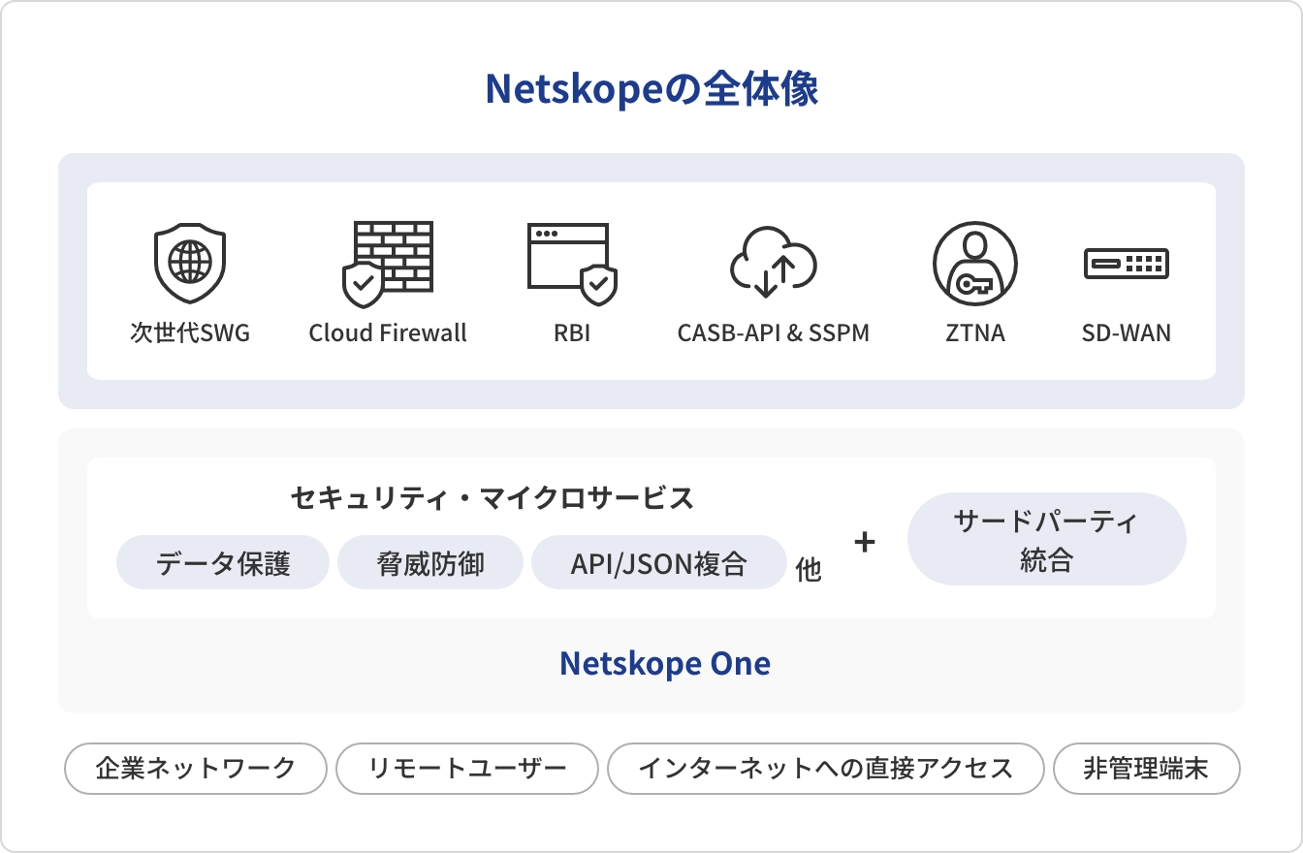Select the API/JSON複合 pill
Viewport: 1303px width, 853px height.
click(x=658, y=563)
